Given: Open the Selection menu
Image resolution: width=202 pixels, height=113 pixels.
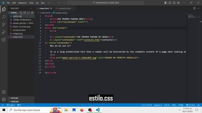Looking at the screenshot, I should (22, 3).
